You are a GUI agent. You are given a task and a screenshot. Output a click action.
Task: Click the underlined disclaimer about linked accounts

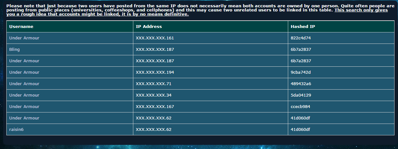tap(197, 12)
